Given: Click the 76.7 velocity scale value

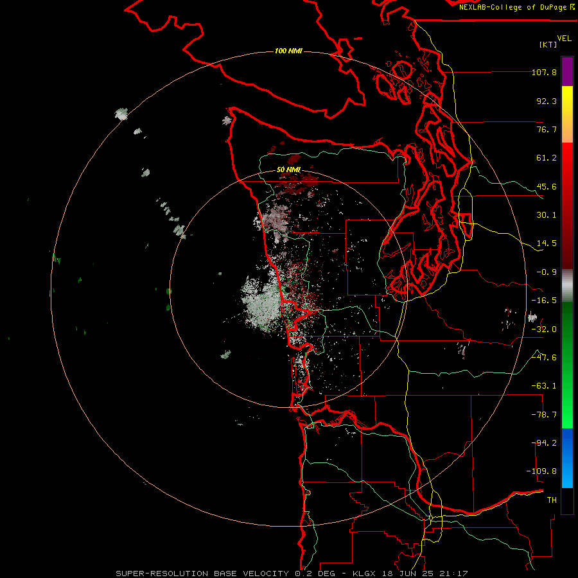Looking at the screenshot, I should 547,129.
